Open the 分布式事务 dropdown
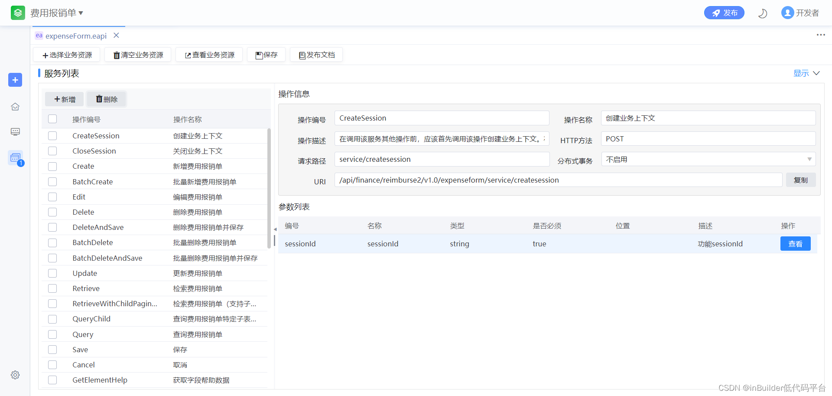This screenshot has width=832, height=396. (708, 159)
